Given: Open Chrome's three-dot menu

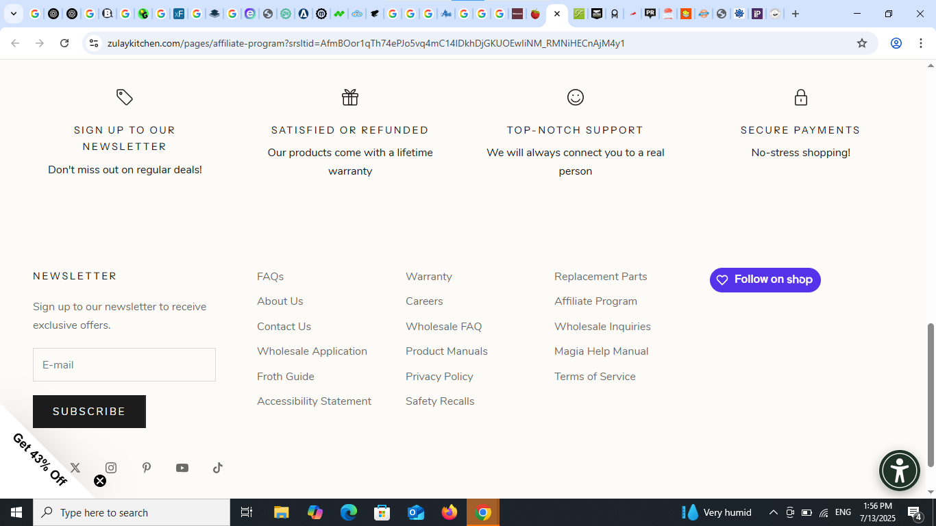Looking at the screenshot, I should point(921,43).
